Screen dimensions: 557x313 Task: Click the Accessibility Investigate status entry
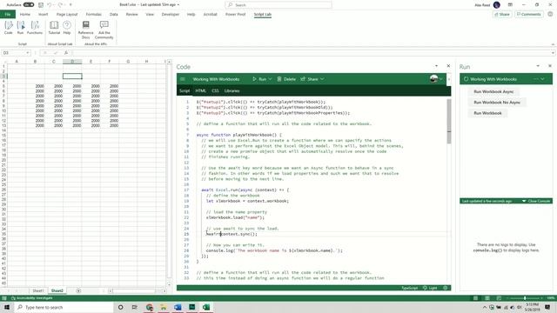[31, 298]
